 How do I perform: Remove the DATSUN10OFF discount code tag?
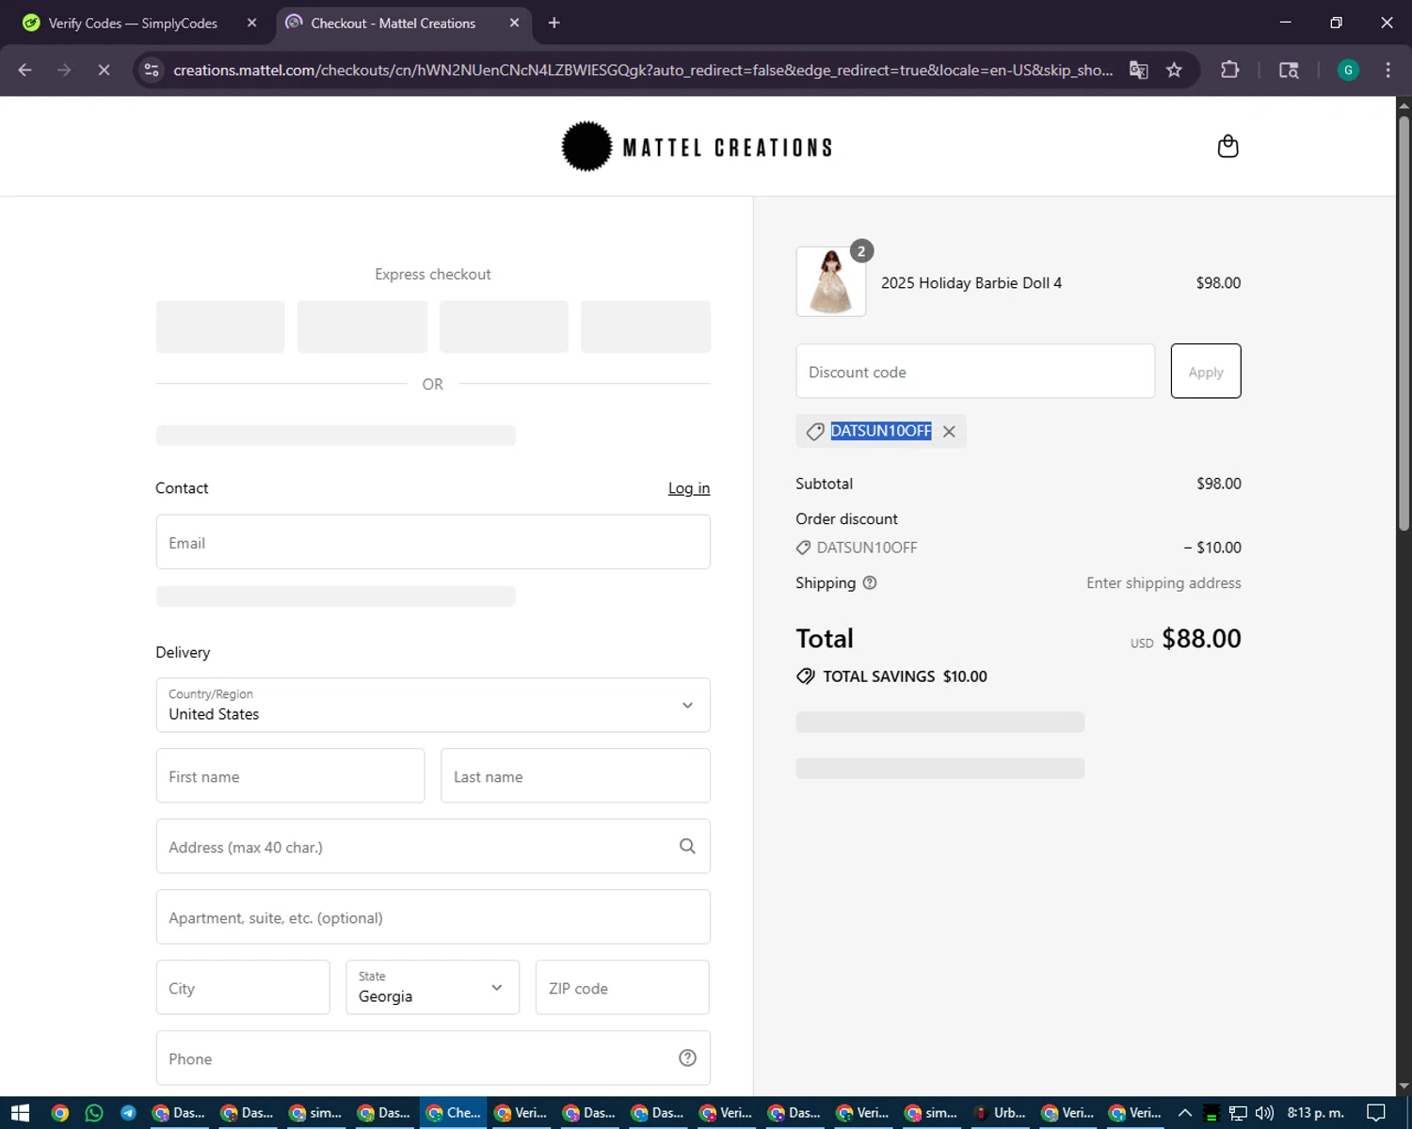point(949,431)
